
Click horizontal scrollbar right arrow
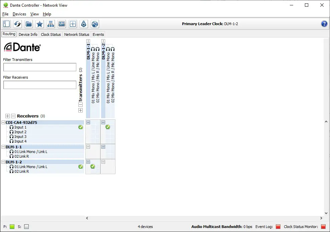pyautogui.click(x=321, y=218)
